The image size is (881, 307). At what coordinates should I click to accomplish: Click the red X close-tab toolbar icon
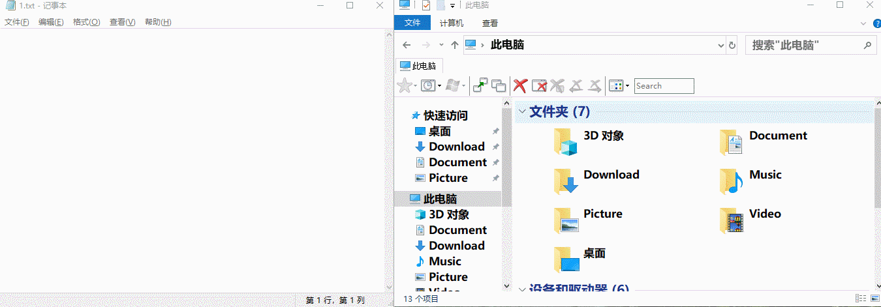pos(520,85)
